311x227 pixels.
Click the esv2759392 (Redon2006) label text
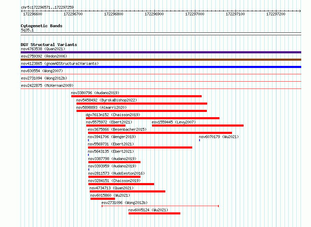pyautogui.click(x=44, y=56)
